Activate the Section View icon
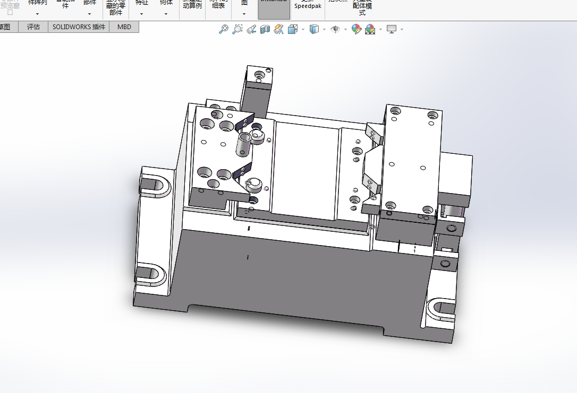577x393 pixels. [x=265, y=29]
